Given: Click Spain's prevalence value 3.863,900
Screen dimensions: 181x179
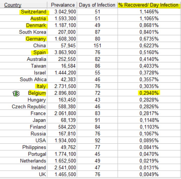Looking at the screenshot, I should click(x=65, y=52).
